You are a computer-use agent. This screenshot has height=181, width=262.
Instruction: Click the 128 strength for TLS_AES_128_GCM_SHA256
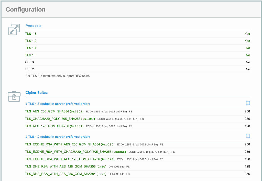tap(247, 126)
